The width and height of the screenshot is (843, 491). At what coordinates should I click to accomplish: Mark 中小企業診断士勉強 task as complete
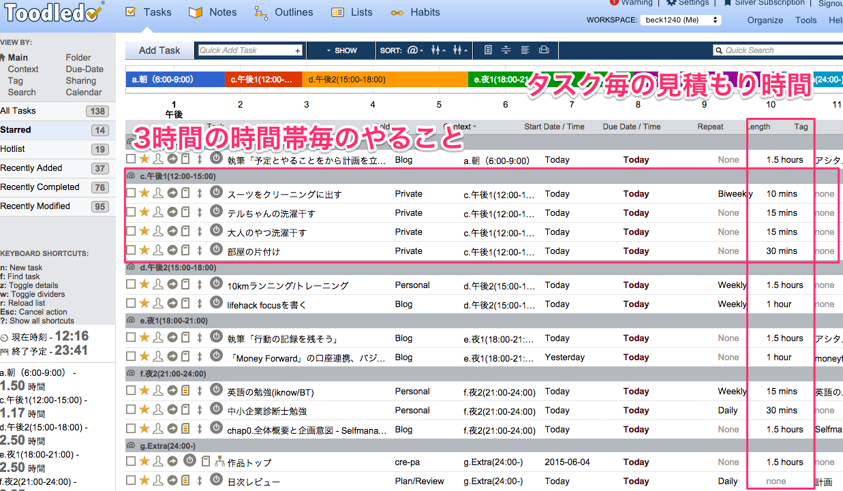tap(131, 411)
